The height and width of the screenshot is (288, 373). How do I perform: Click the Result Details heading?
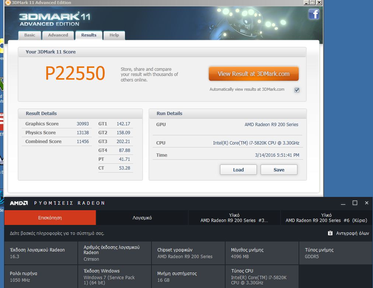pos(41,114)
